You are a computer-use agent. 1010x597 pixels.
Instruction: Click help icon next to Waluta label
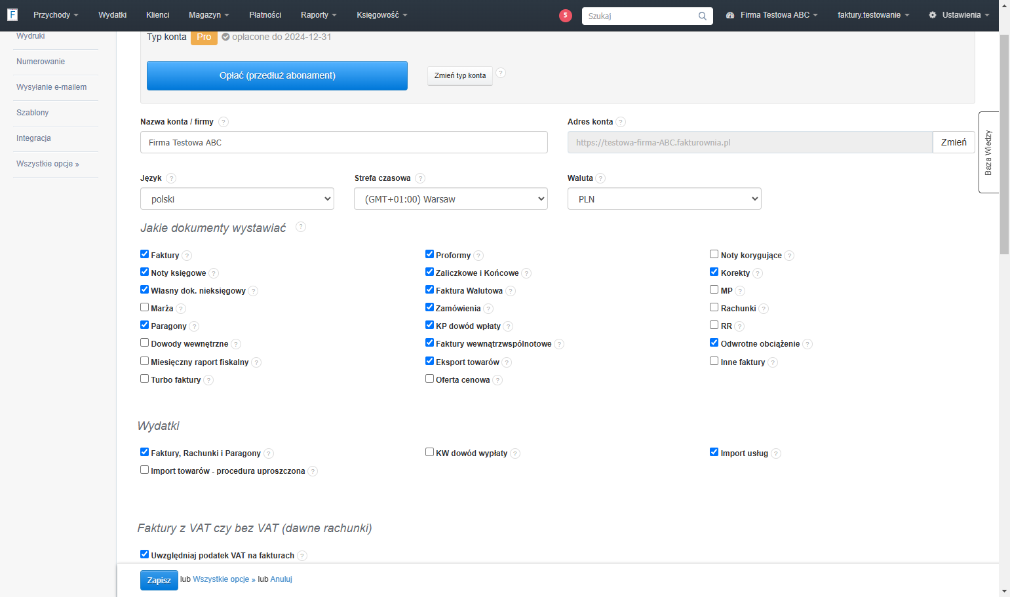pos(600,178)
